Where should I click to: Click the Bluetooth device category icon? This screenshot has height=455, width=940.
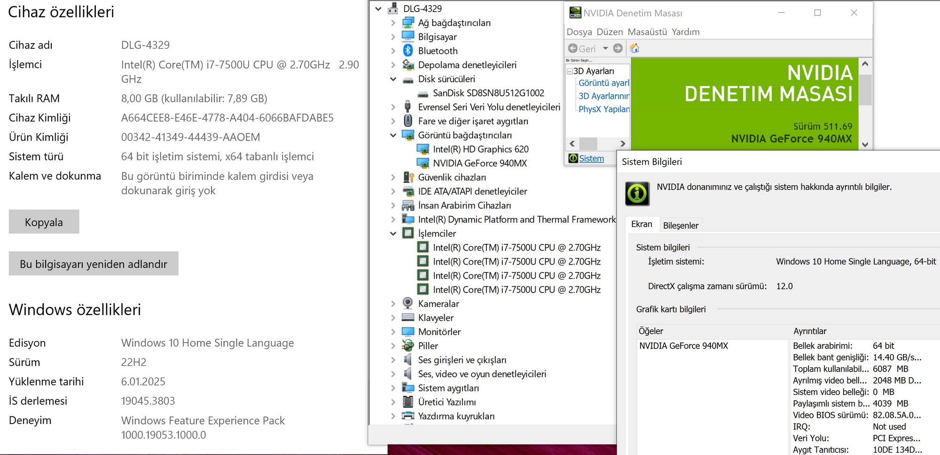tap(407, 51)
